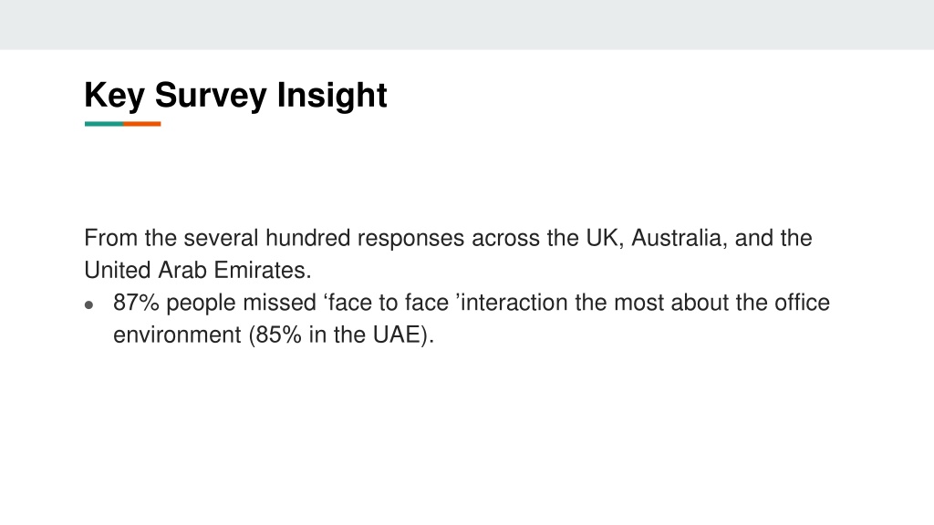Select the orange segment of the title underline
Image resolution: width=934 pixels, height=525 pixels.
(141, 124)
